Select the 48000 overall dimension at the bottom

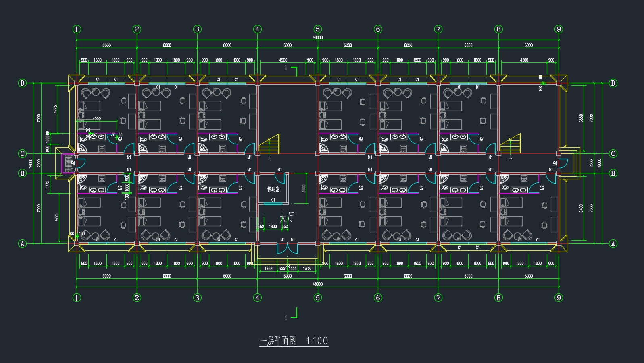coord(318,284)
